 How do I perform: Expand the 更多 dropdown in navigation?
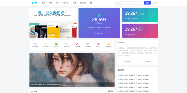click(x=91, y=3)
